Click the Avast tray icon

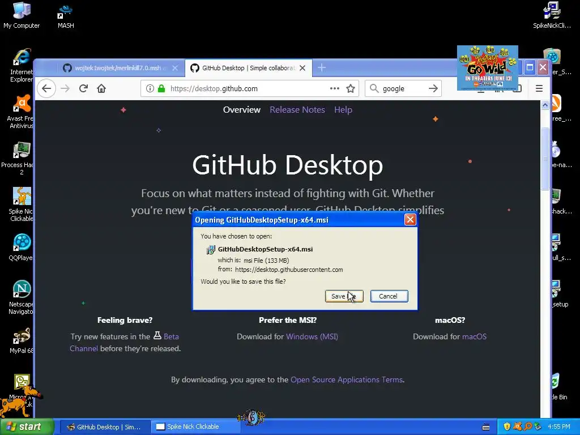pos(518,427)
